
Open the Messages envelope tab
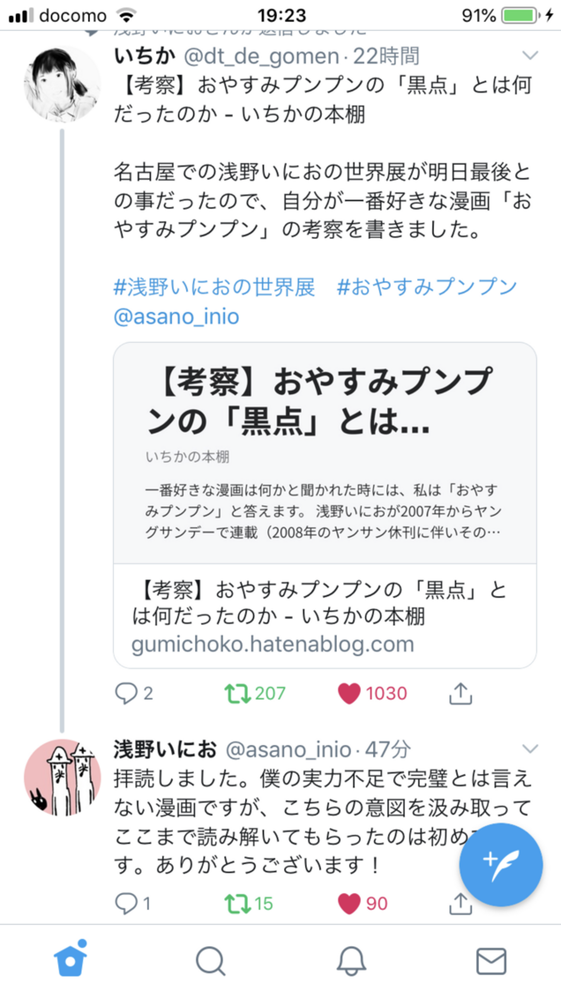pyautogui.click(x=491, y=960)
